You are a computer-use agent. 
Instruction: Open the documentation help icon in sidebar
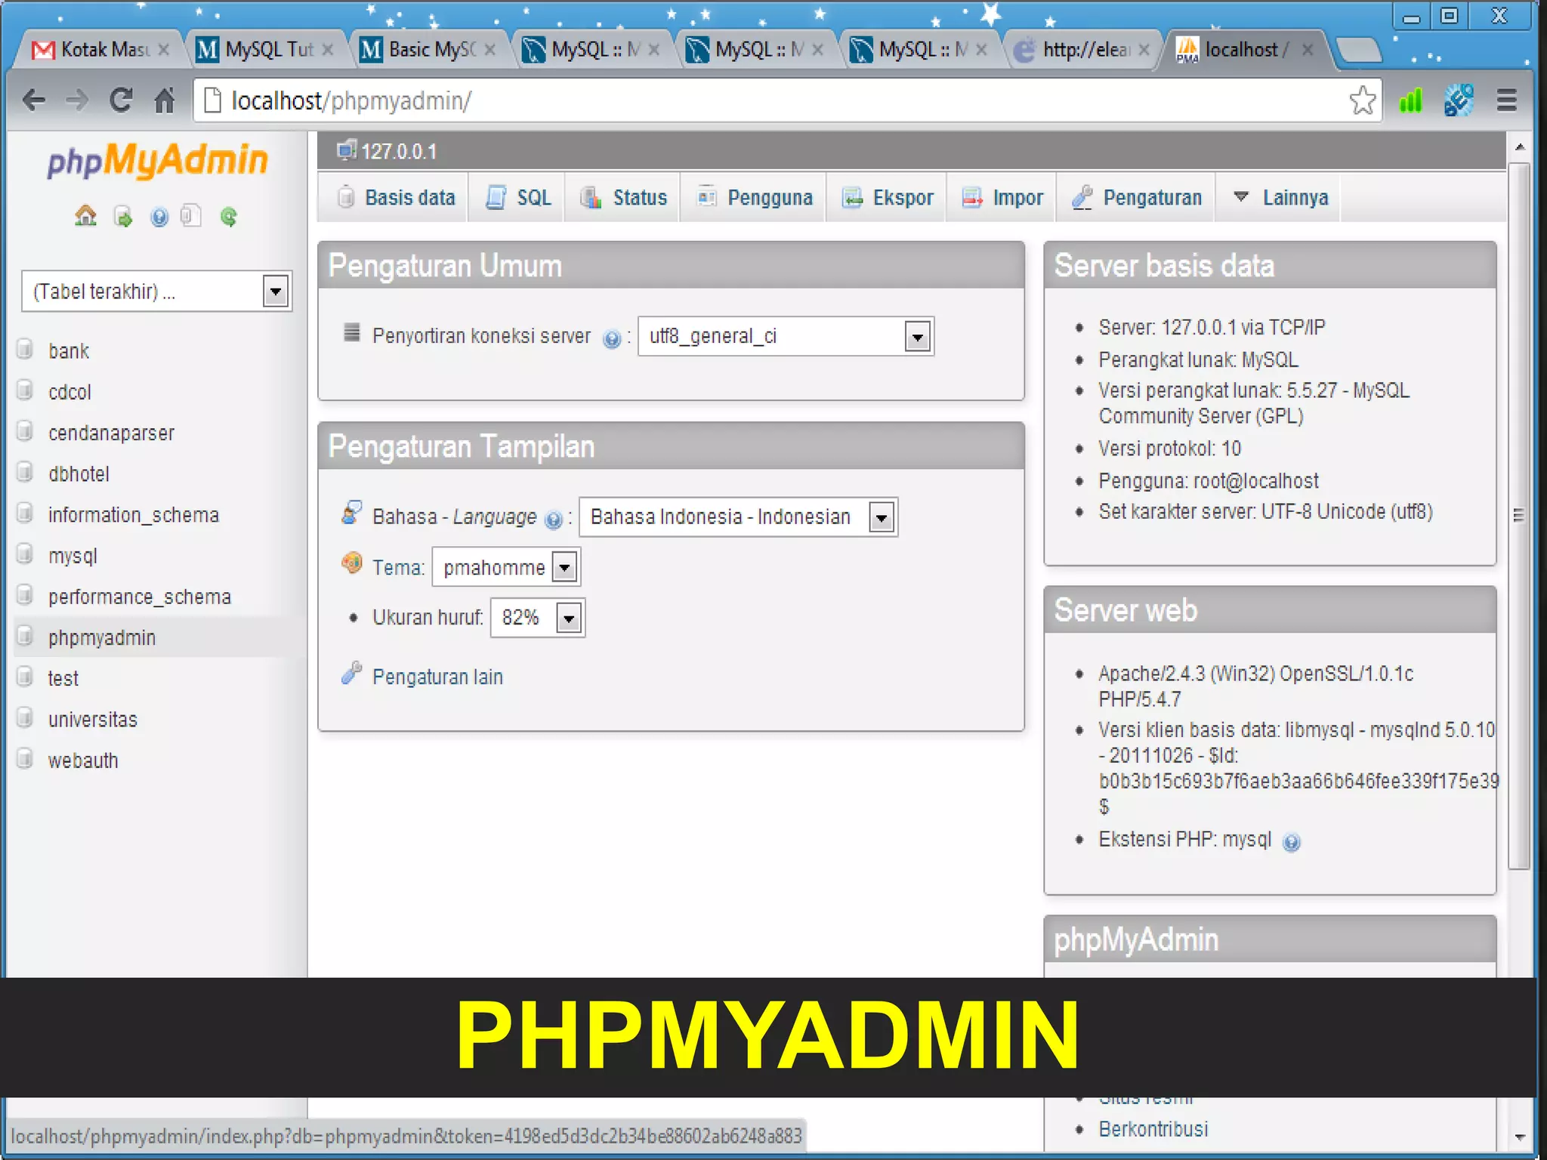(x=159, y=217)
